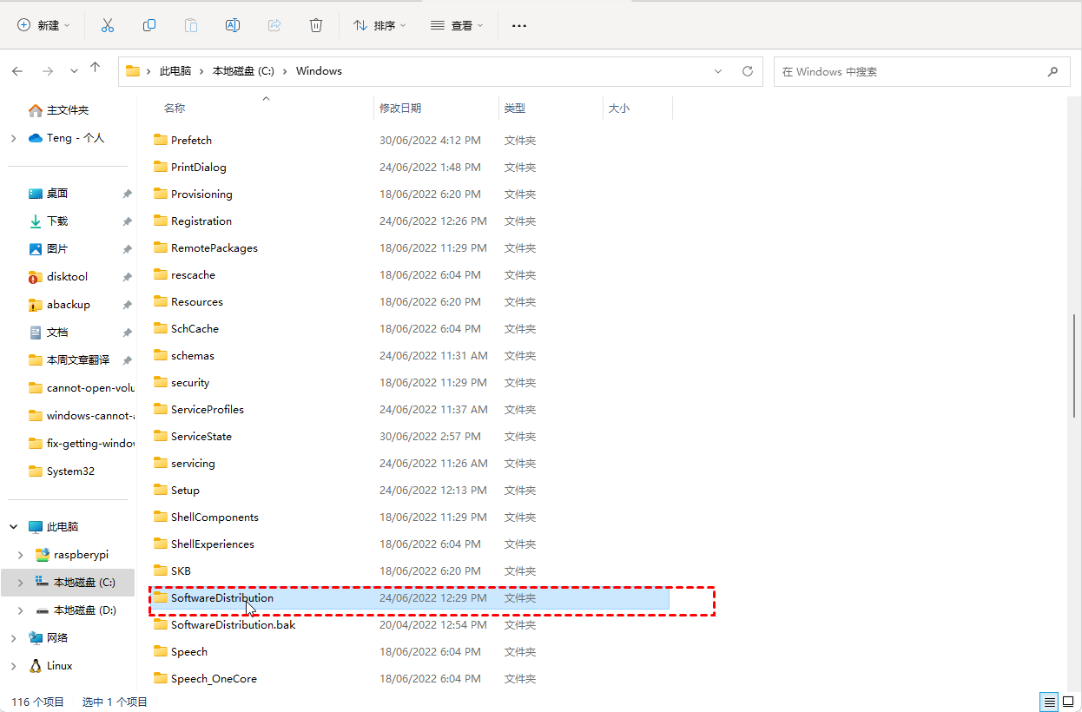Go up one level with the Up arrow
Image resolution: width=1082 pixels, height=712 pixels.
pos(96,69)
